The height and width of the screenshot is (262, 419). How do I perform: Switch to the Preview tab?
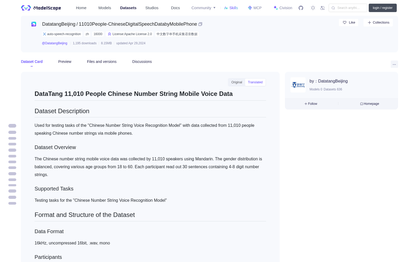(65, 62)
